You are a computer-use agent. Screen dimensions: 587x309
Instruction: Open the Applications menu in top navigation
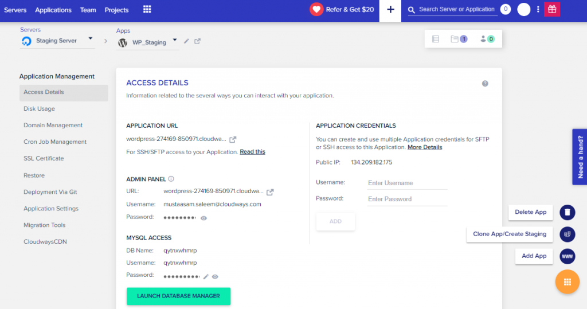(x=53, y=10)
